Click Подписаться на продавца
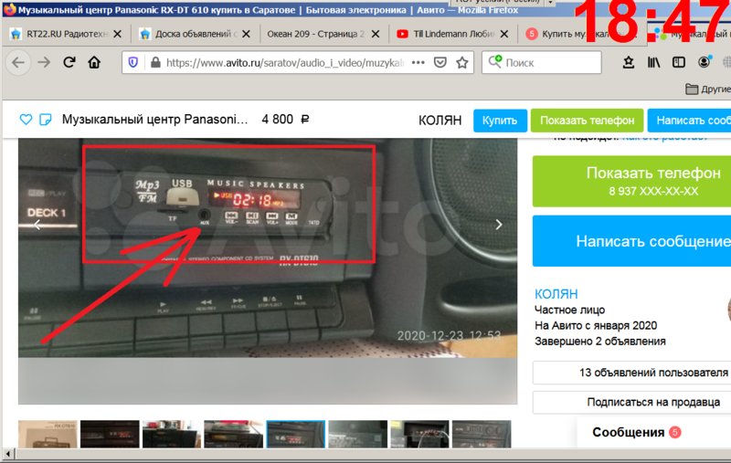 [631, 402]
